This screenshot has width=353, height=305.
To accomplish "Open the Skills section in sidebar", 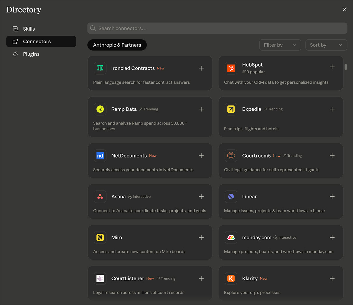I will click(x=41, y=29).
